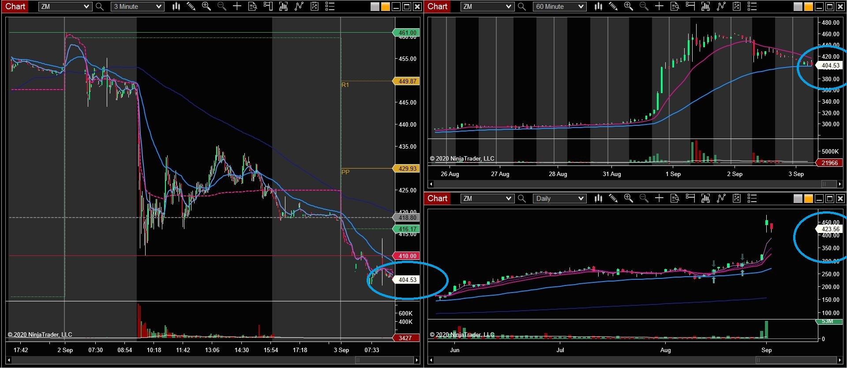Open strategies dialog in 3 Minute chart
The width and height of the screenshot is (847, 368).
299,6
